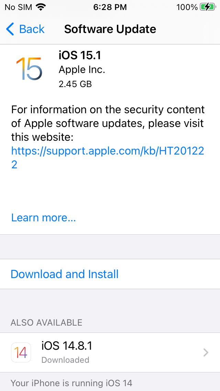Click the iOS 15 logo icon

coord(29,69)
